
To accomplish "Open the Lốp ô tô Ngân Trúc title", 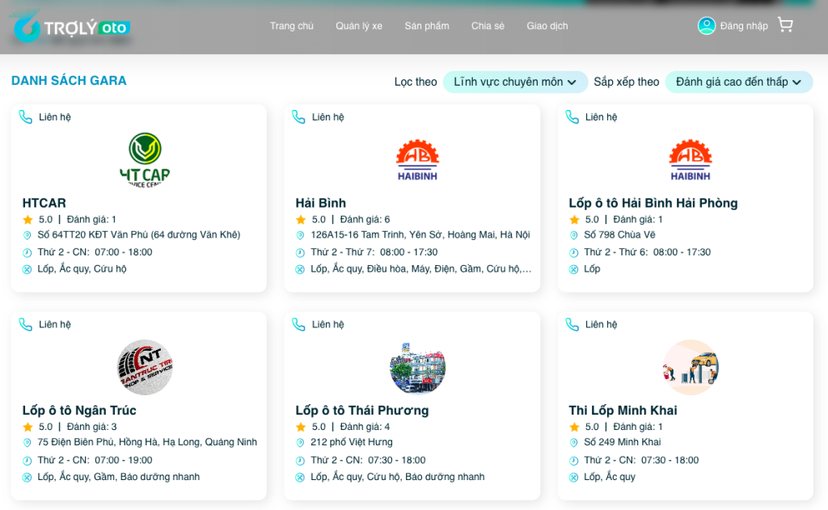I will point(79,411).
